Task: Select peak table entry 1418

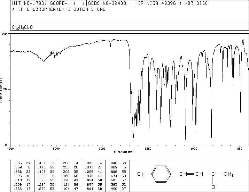Action: coord(46,167)
